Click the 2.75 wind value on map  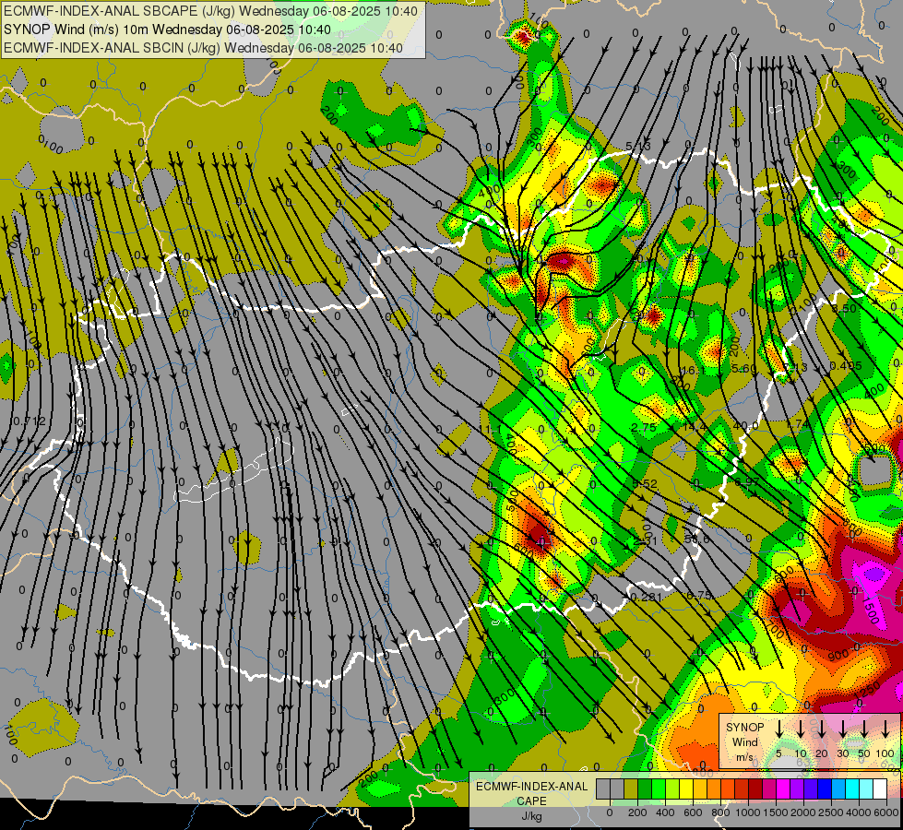coord(643,427)
